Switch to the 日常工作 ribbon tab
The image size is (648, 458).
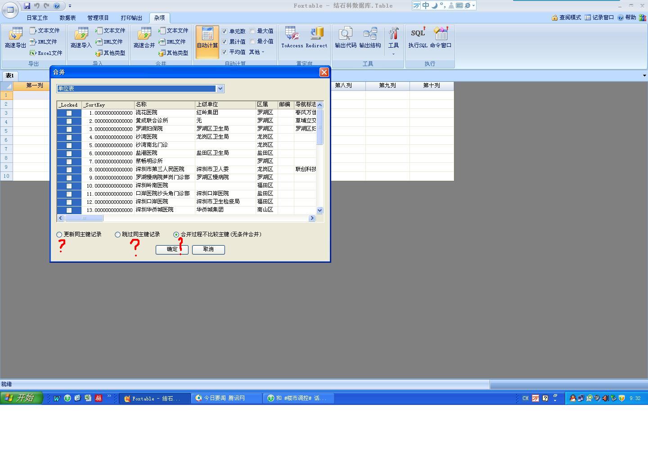pyautogui.click(x=37, y=18)
